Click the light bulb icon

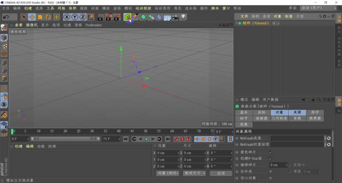[184, 17]
